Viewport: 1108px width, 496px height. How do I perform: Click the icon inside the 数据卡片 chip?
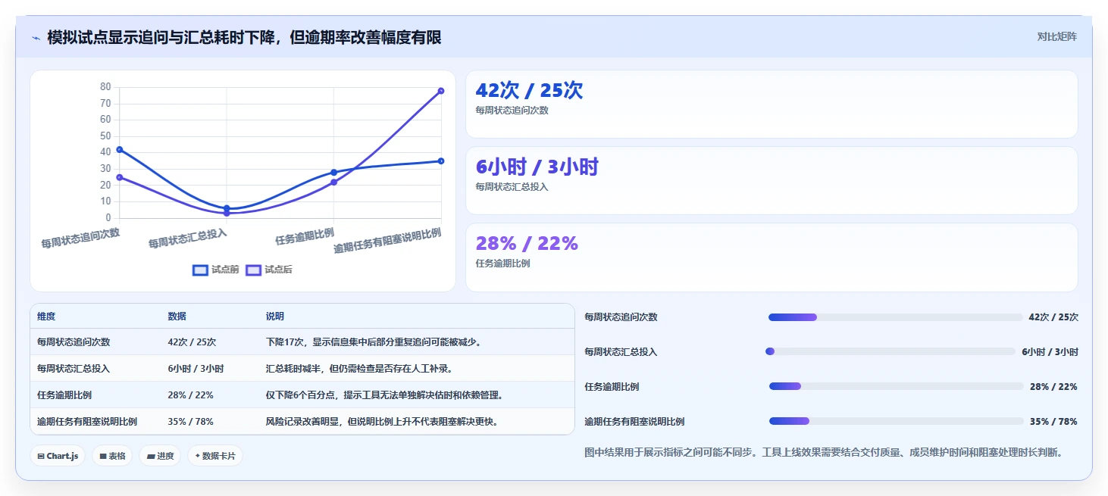(198, 456)
